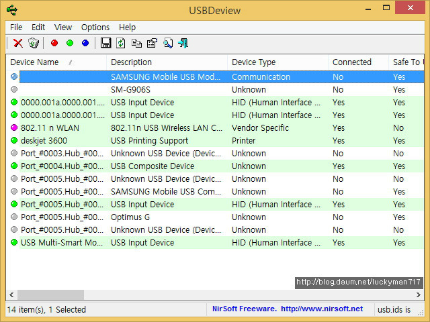Screen dimensions: 430x322
Task: Click the Copy Selected Items icon
Action: click(x=136, y=43)
